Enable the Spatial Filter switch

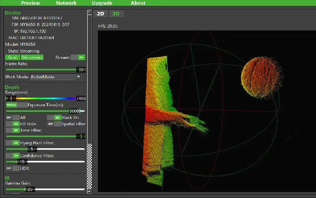click(54, 124)
